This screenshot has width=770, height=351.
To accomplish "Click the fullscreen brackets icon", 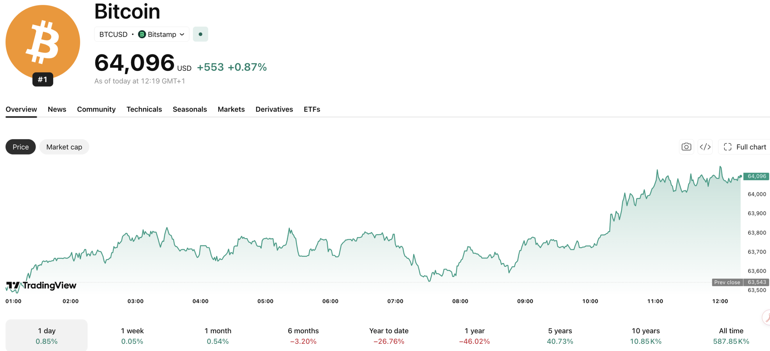I will coord(728,147).
